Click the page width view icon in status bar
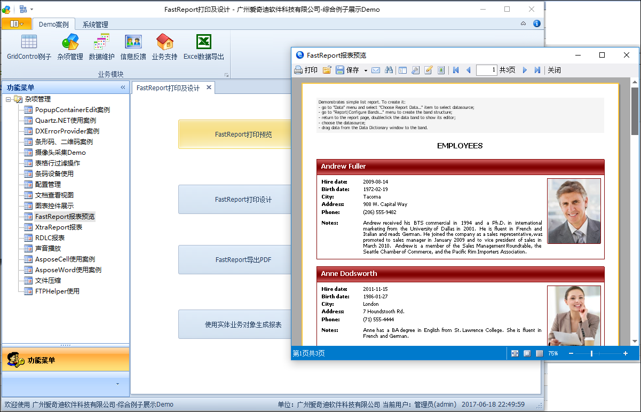This screenshot has height=412, width=641. click(515, 353)
